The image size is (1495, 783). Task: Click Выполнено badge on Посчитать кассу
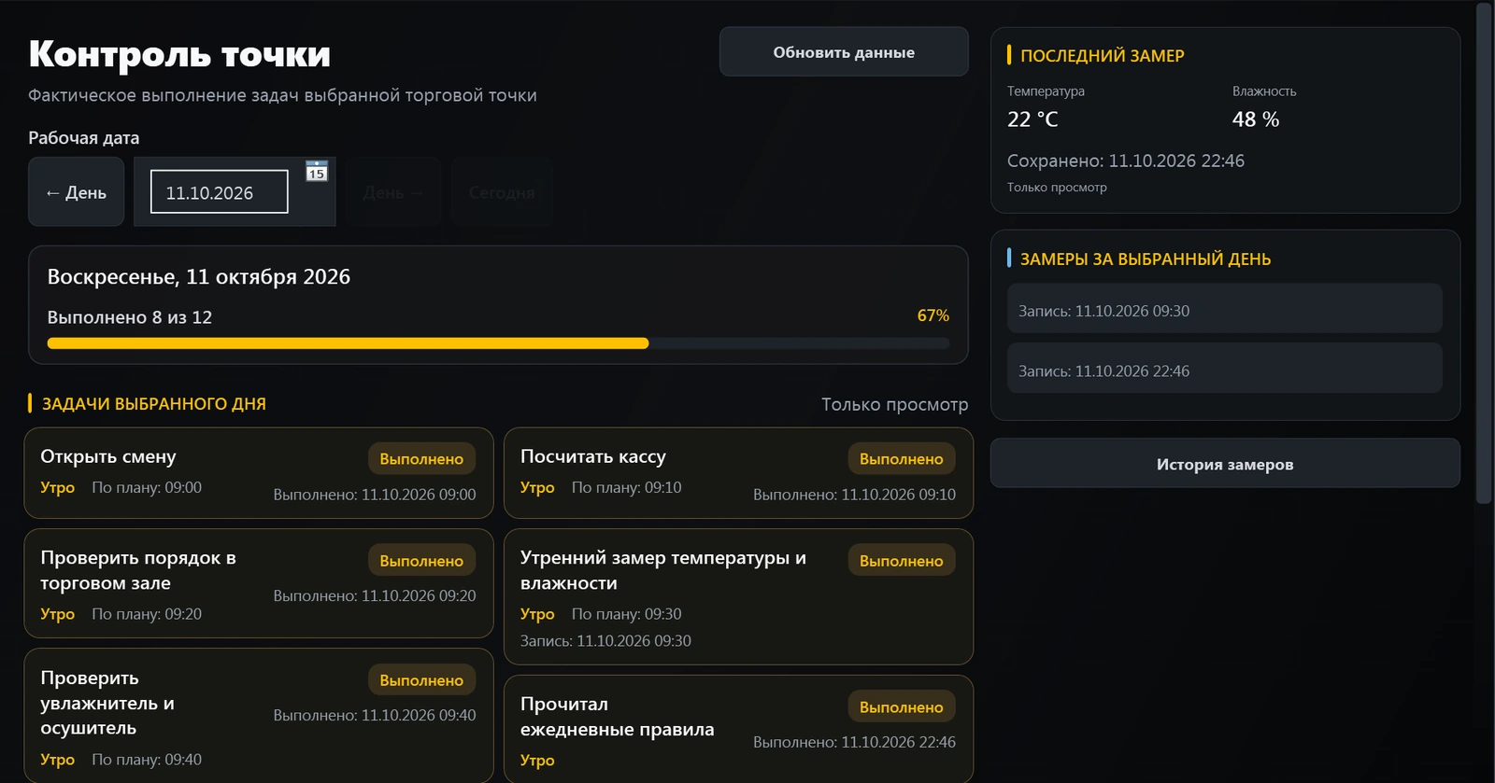click(902, 459)
